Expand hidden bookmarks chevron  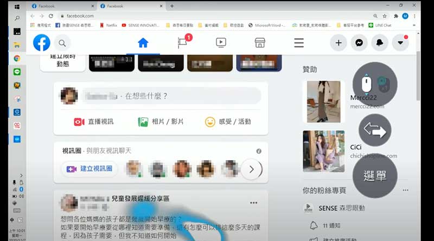point(414,25)
